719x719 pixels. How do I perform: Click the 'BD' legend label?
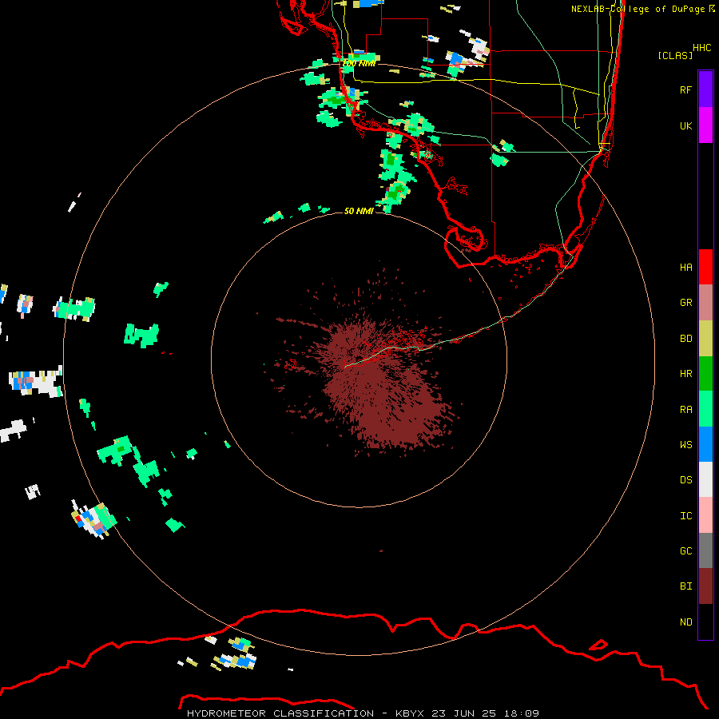coord(685,338)
